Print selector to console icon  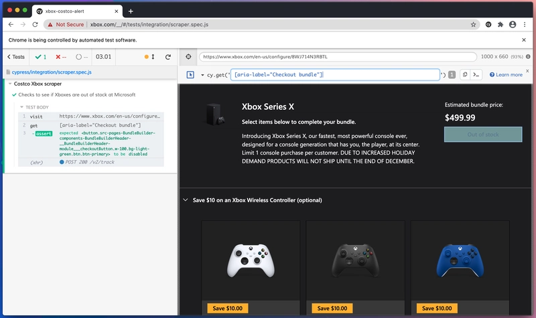point(476,74)
